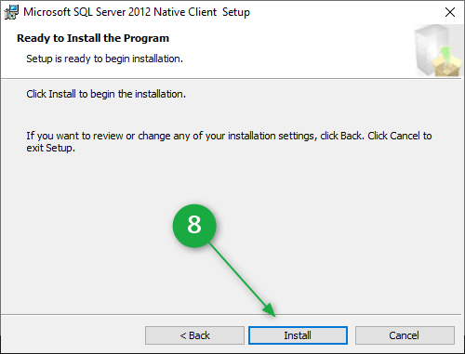Go back with the < Back button
The width and height of the screenshot is (465, 354).
[194, 335]
